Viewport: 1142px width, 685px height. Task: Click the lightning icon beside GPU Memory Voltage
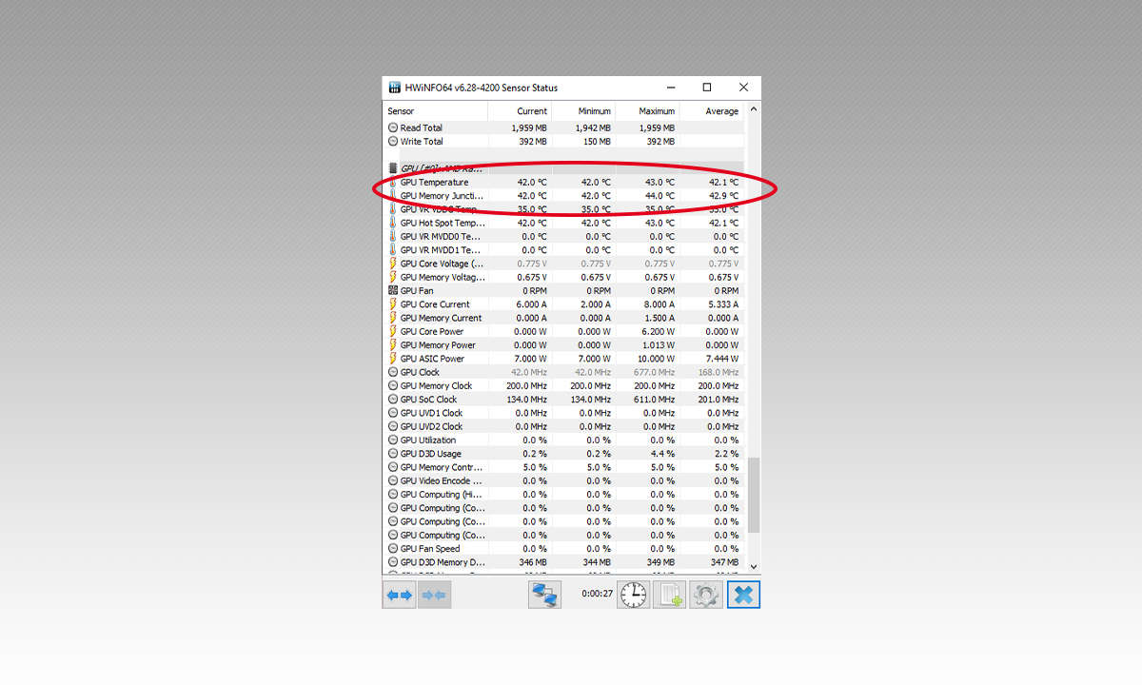pos(393,277)
